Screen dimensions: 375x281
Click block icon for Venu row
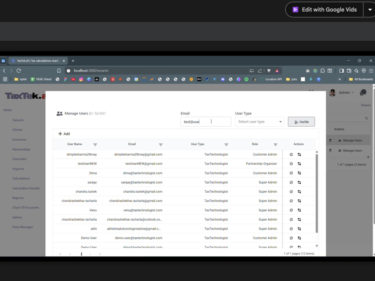click(291, 210)
